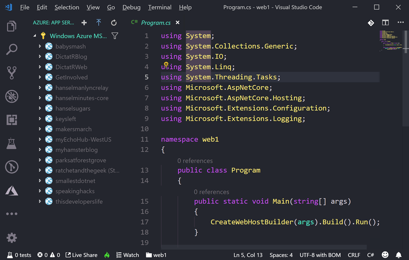
Task: Expand the hanselmanlyncrelay app node
Action: pos(40,87)
